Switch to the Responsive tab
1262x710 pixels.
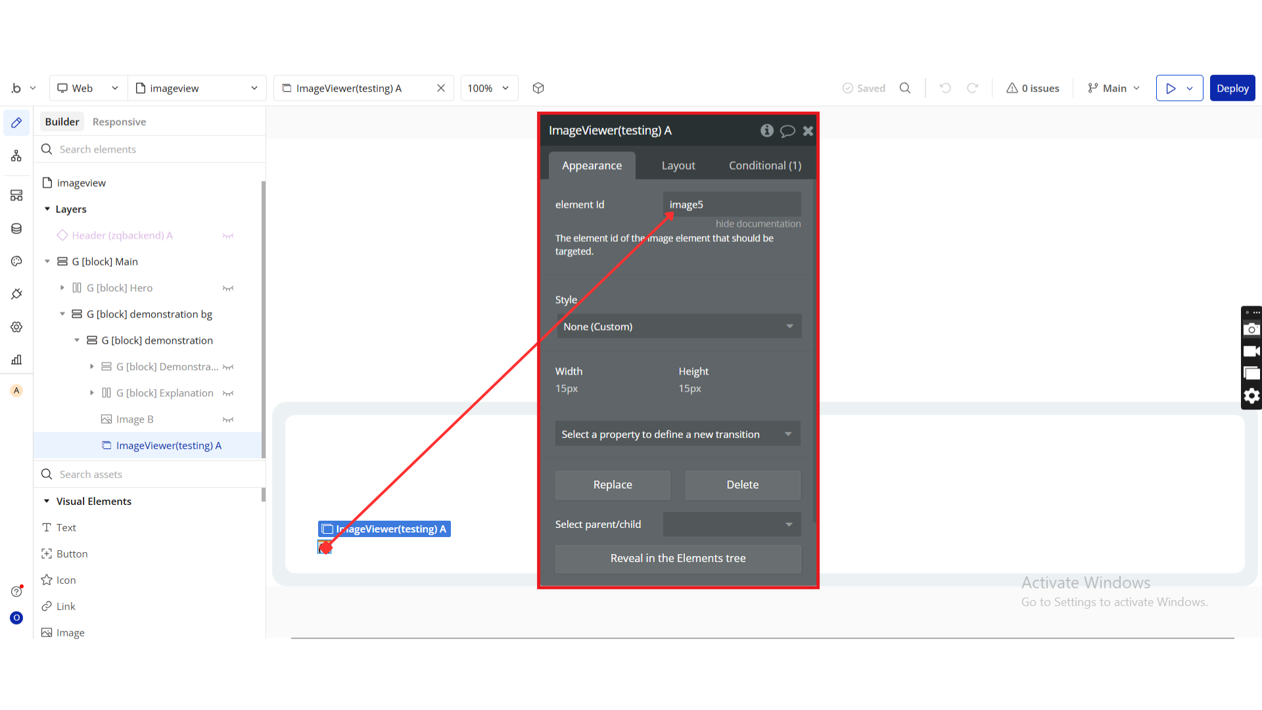pos(119,122)
